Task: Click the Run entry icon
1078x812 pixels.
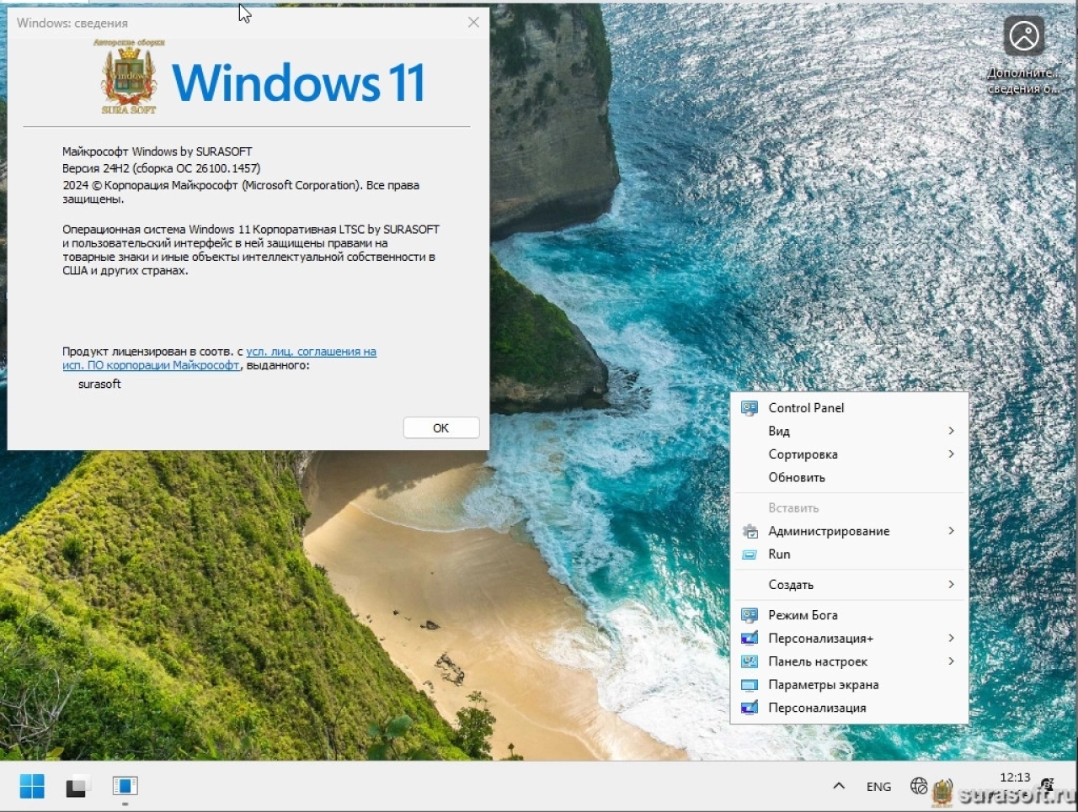Action: coord(749,555)
